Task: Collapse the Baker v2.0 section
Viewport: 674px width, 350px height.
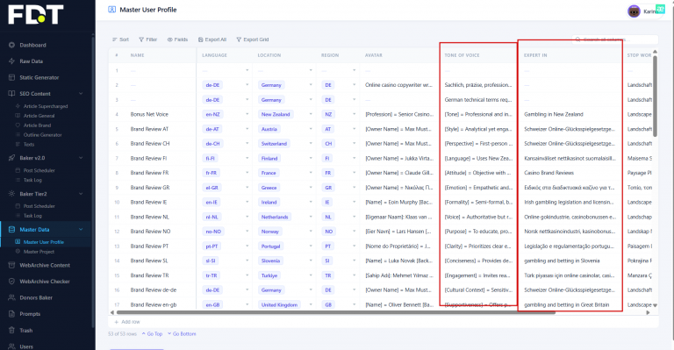Action: (x=81, y=158)
